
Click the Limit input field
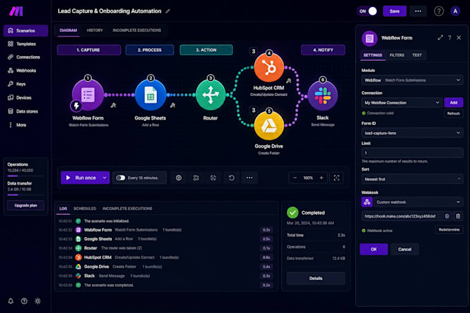412,153
